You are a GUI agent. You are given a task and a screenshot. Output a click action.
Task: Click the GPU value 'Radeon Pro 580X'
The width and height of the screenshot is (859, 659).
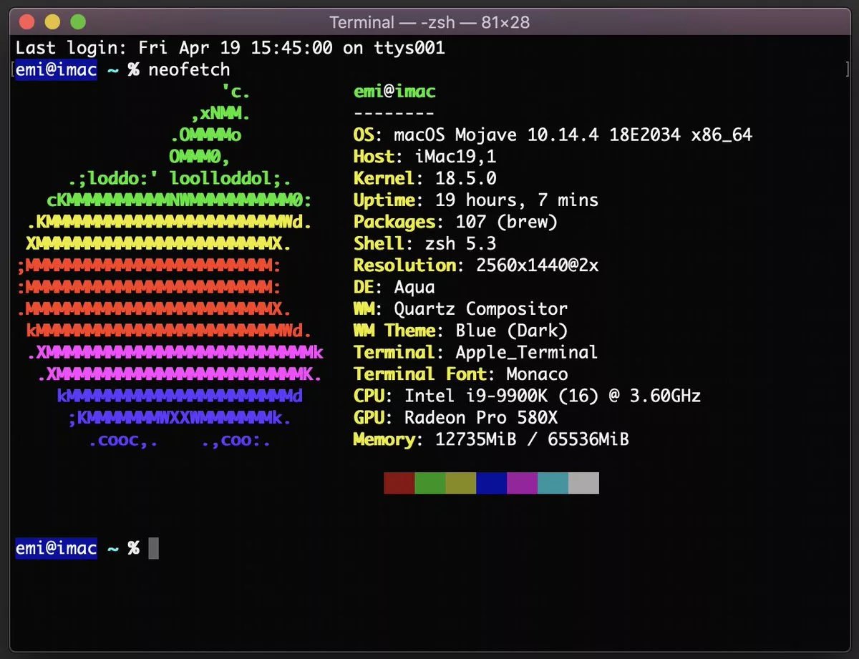(481, 417)
